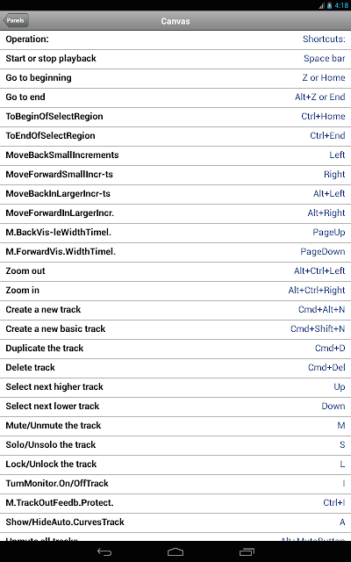The height and width of the screenshot is (562, 351).
Task: Tap the battery icon in status bar
Action: click(x=330, y=5)
